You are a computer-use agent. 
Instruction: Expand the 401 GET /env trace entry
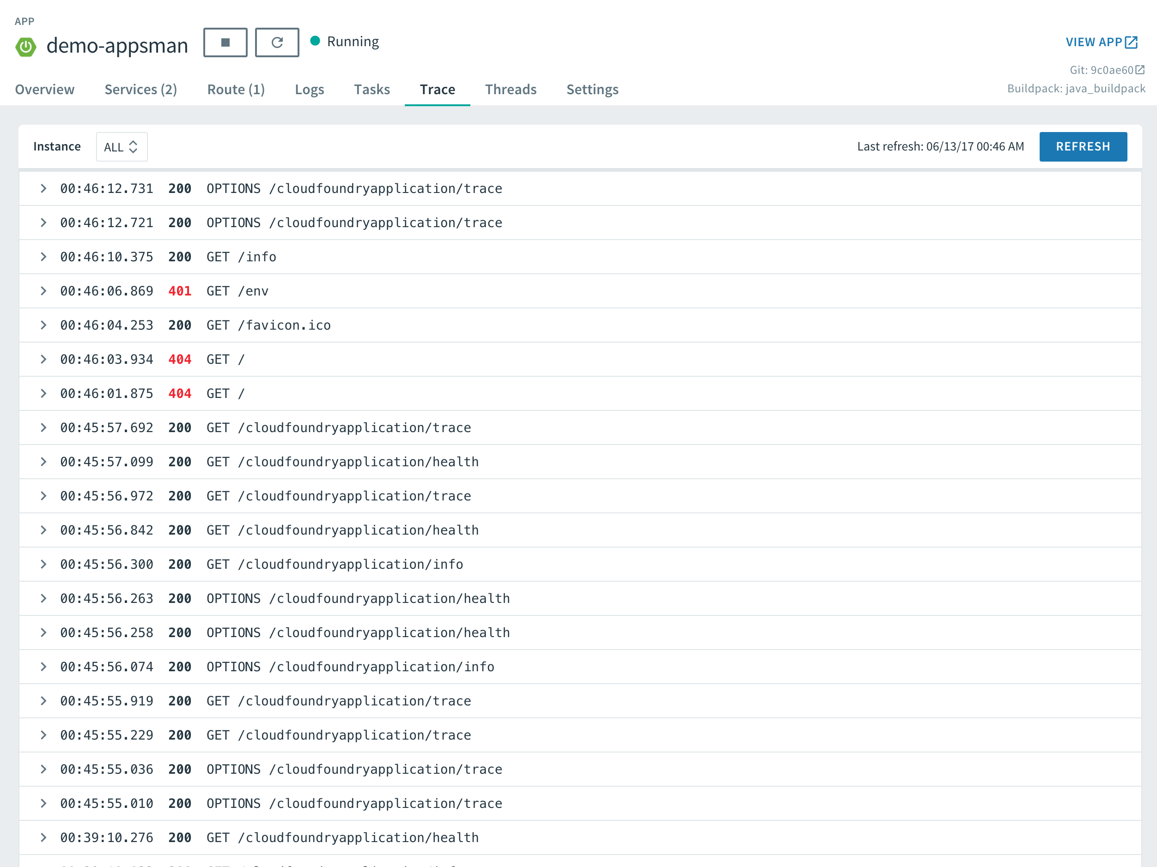pyautogui.click(x=43, y=291)
